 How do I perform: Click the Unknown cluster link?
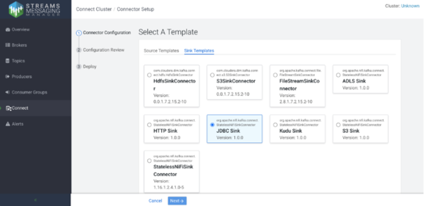tap(410, 6)
